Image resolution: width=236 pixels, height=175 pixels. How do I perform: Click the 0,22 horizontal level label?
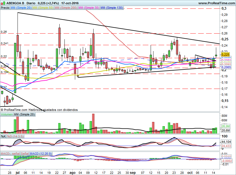click(x=4, y=56)
